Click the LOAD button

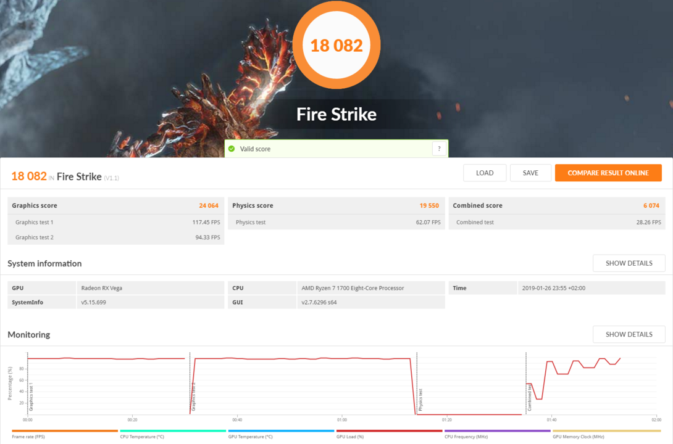tap(485, 173)
